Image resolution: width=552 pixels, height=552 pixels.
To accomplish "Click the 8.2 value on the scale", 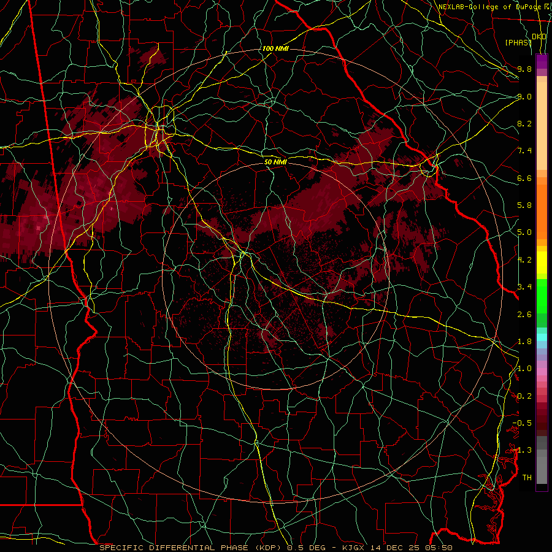I will pyautogui.click(x=524, y=123).
